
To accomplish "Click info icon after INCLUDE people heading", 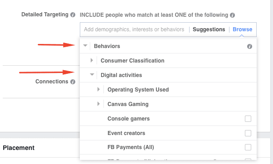I will (x=232, y=15).
